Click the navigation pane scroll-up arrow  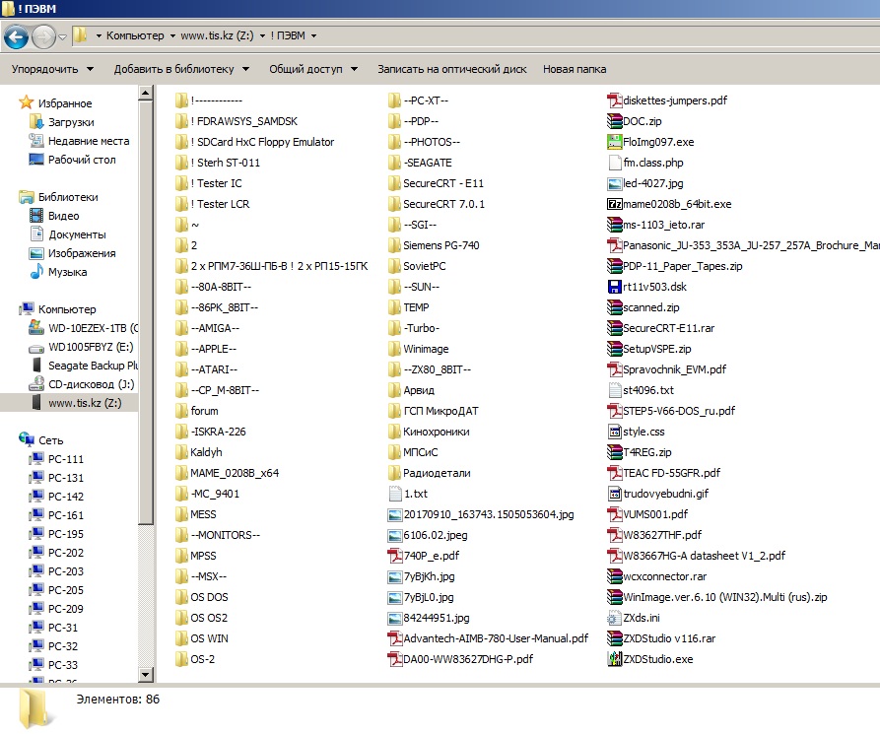pos(146,94)
